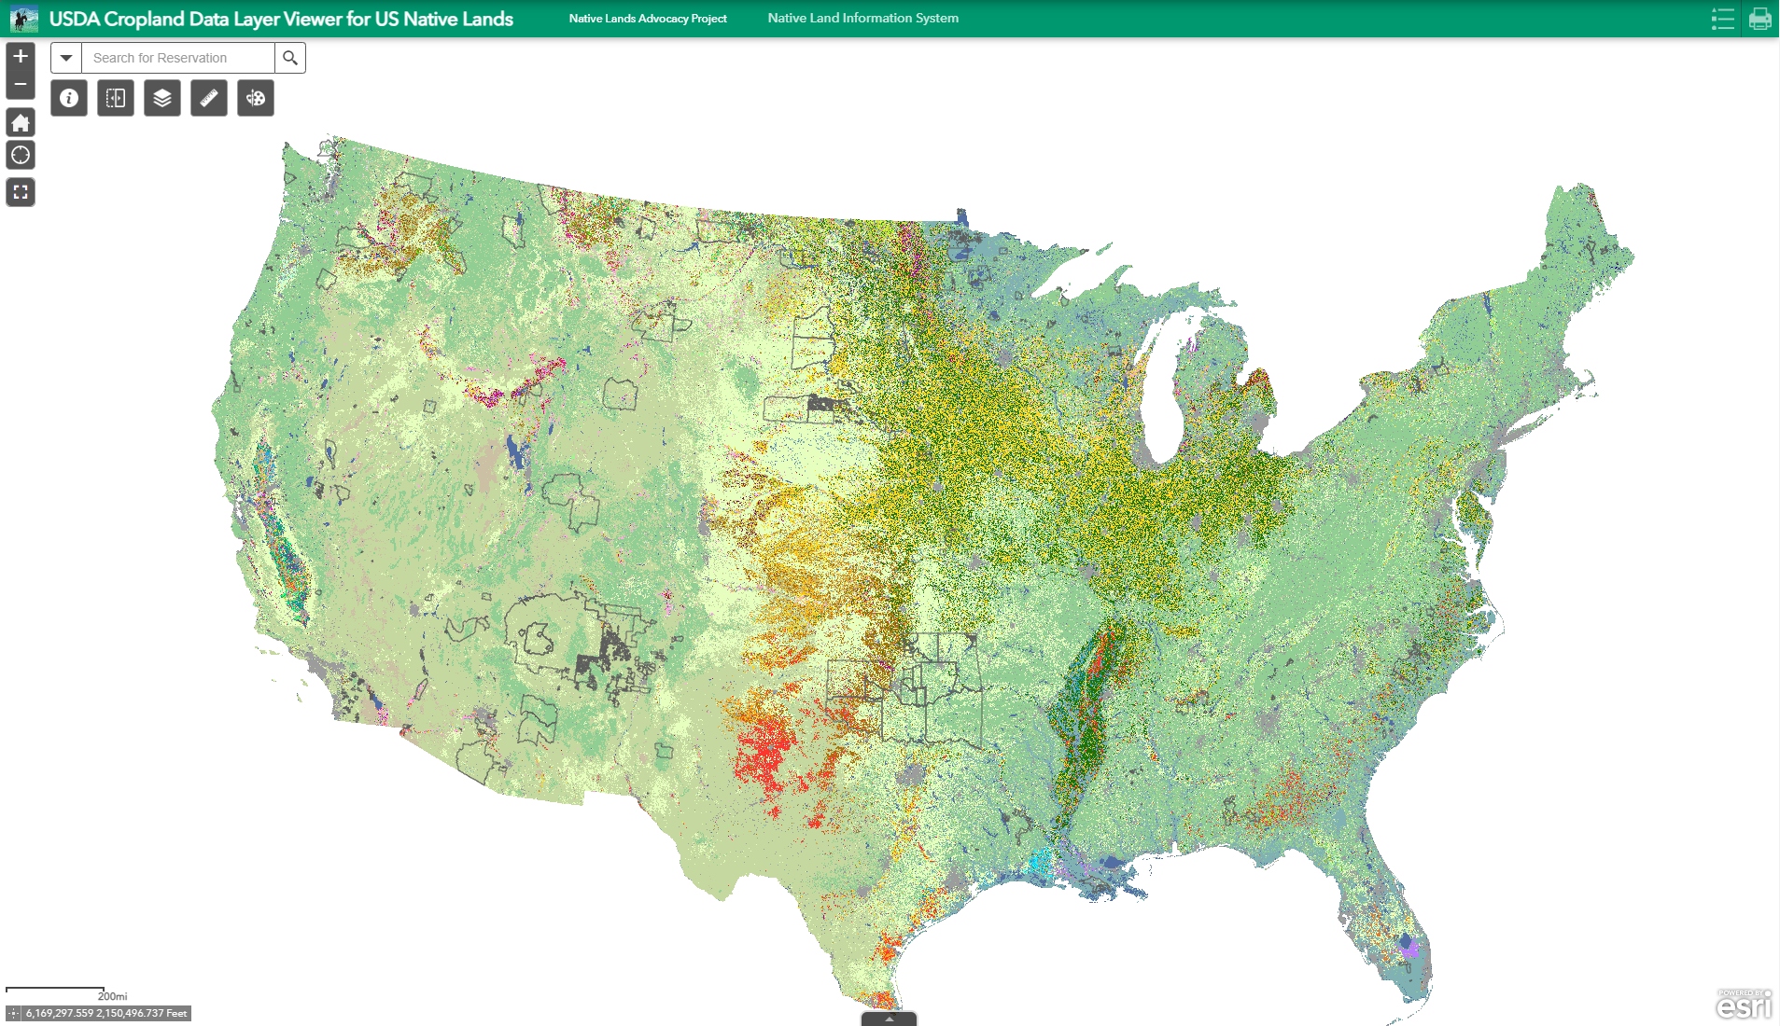Click the coordinate capture icon
Screen dimensions: 1780x1026
pos(13,1013)
